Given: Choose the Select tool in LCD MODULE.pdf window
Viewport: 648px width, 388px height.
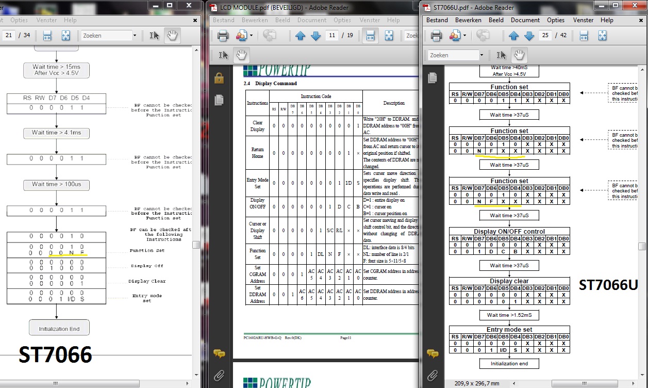Looking at the screenshot, I should click(223, 55).
